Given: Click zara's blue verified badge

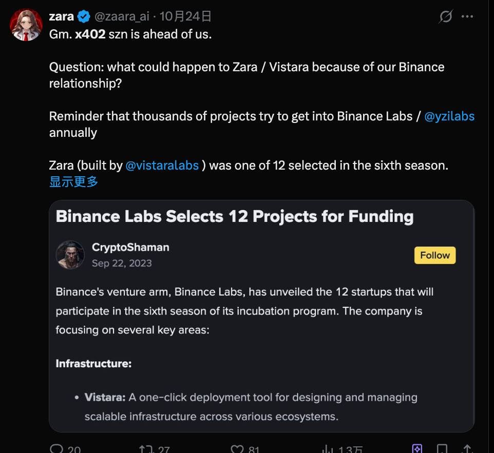Looking at the screenshot, I should [84, 16].
